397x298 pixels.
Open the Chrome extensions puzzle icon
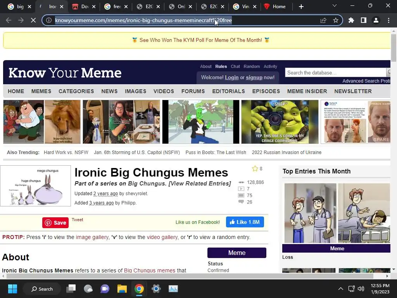click(x=351, y=20)
